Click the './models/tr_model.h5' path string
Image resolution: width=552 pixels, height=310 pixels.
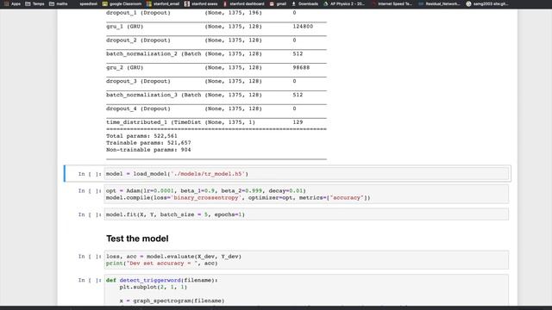[208, 174]
